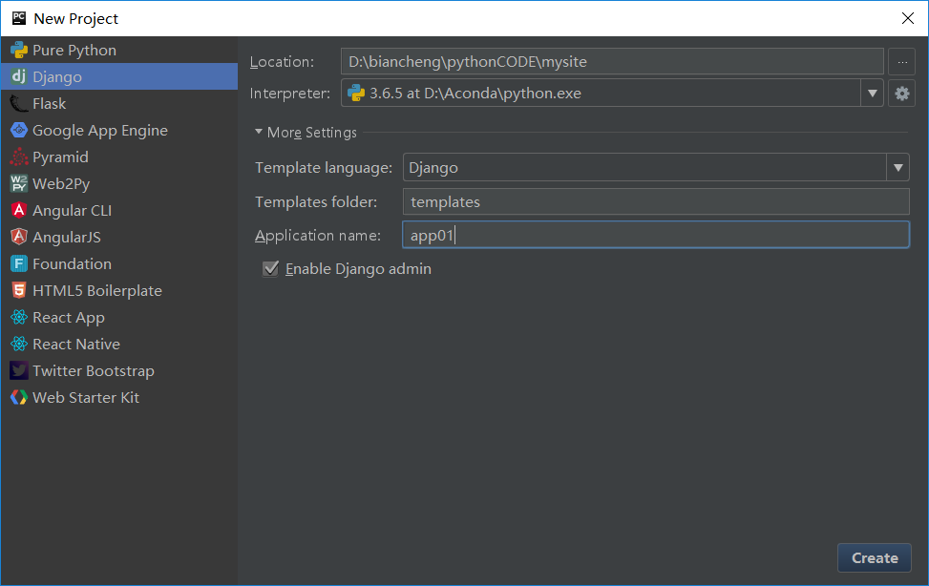Click the Template language Django combo box
Viewport: 929px width, 586px height.
pos(656,168)
